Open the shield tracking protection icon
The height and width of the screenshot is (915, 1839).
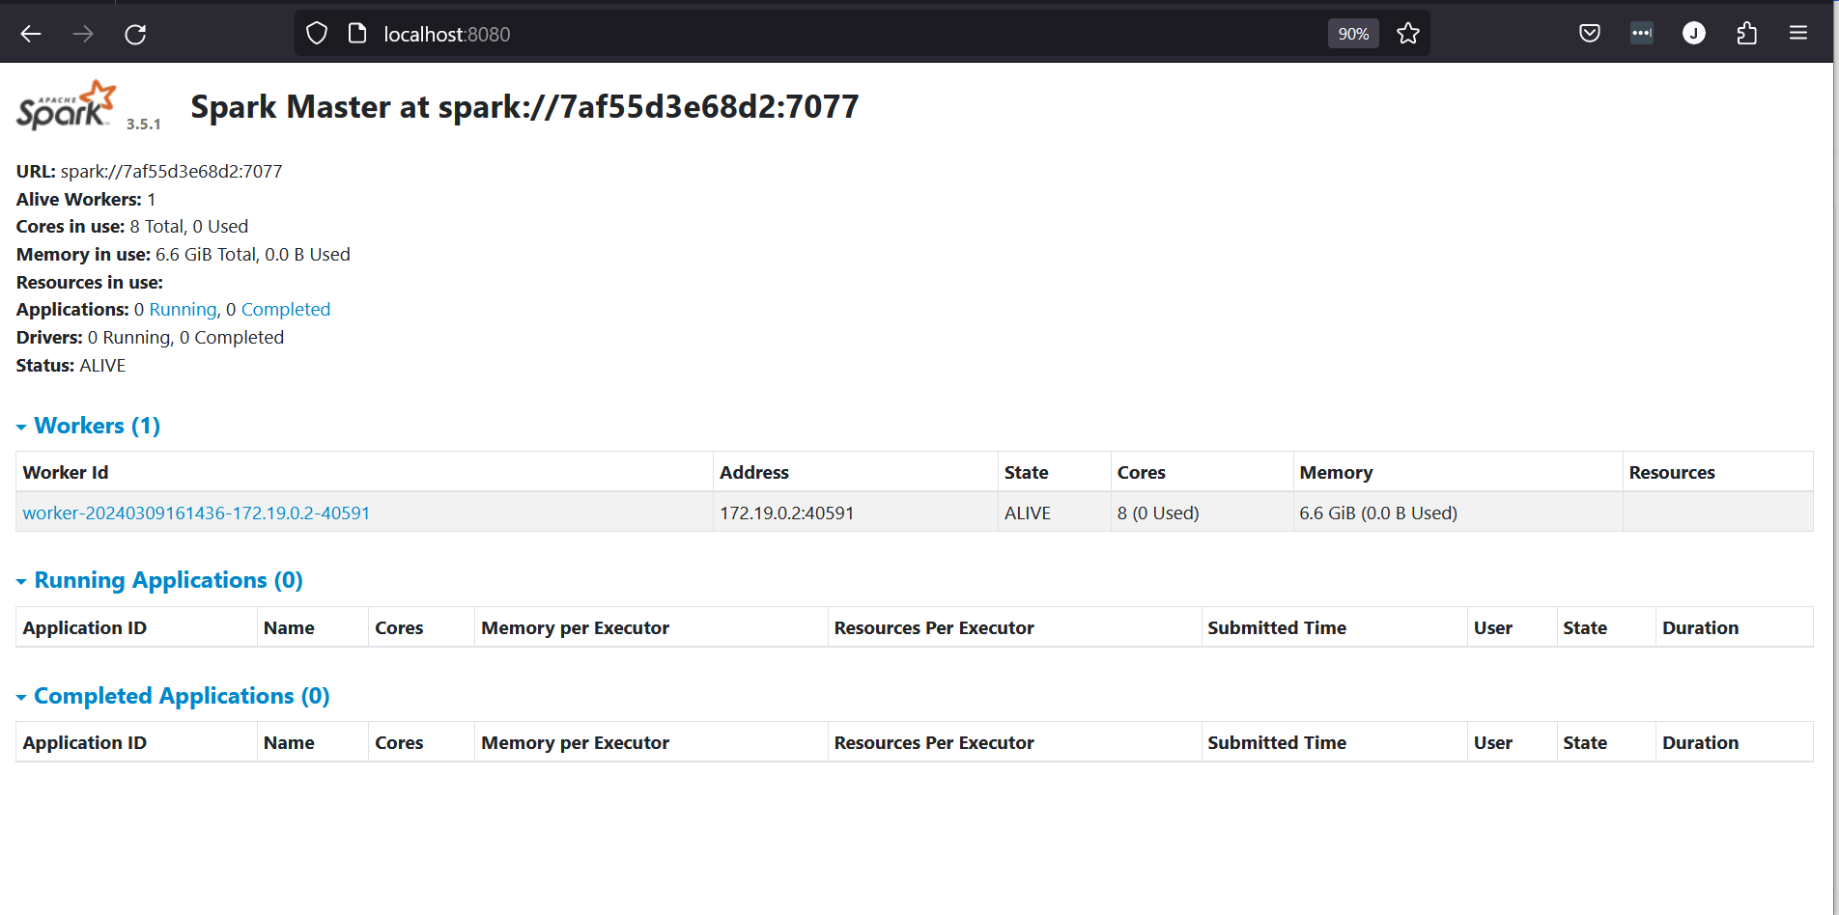point(317,34)
